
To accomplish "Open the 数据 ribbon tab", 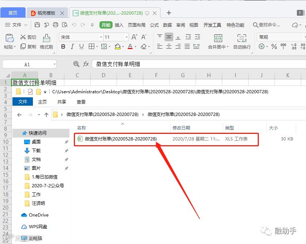I will (167, 25).
